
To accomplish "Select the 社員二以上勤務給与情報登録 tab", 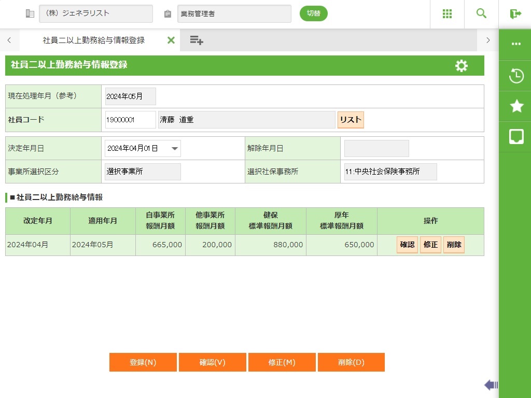I will point(93,40).
